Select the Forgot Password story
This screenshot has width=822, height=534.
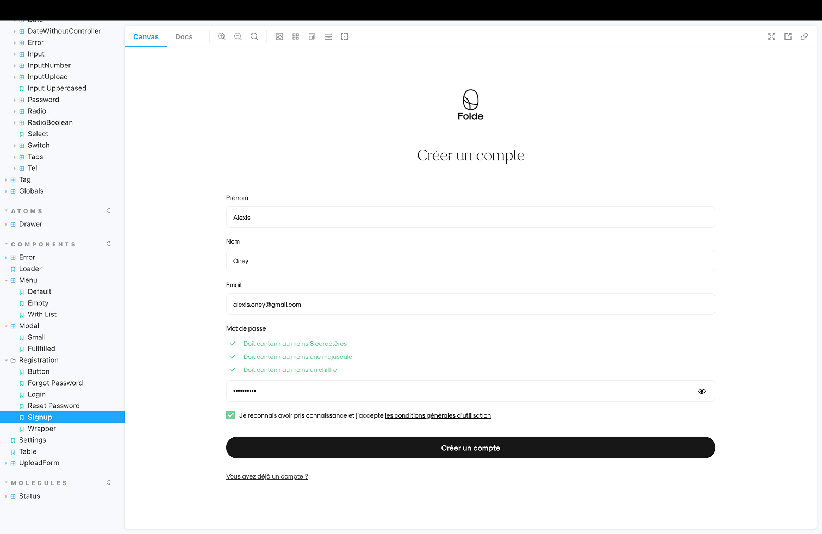(55, 383)
